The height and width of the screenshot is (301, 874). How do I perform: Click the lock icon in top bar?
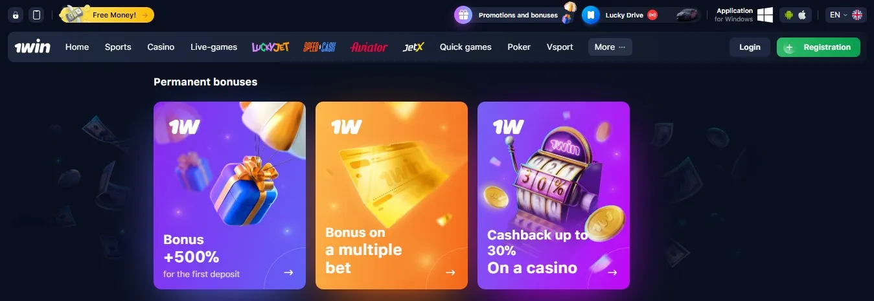click(x=16, y=15)
